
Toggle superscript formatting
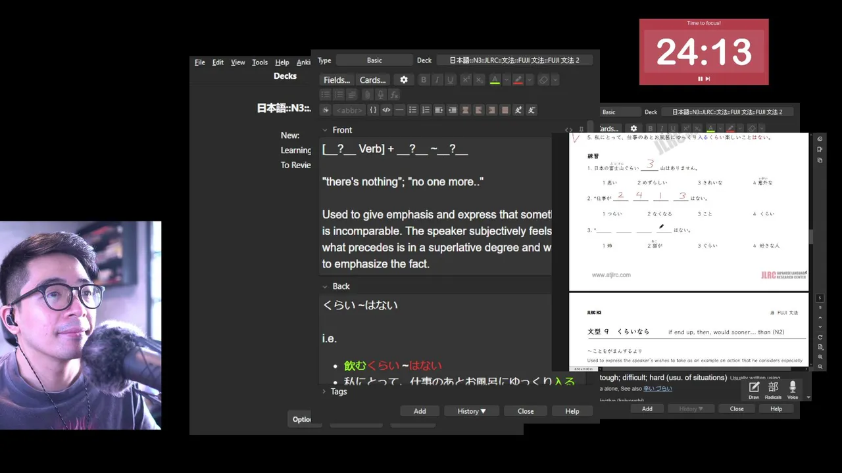466,79
